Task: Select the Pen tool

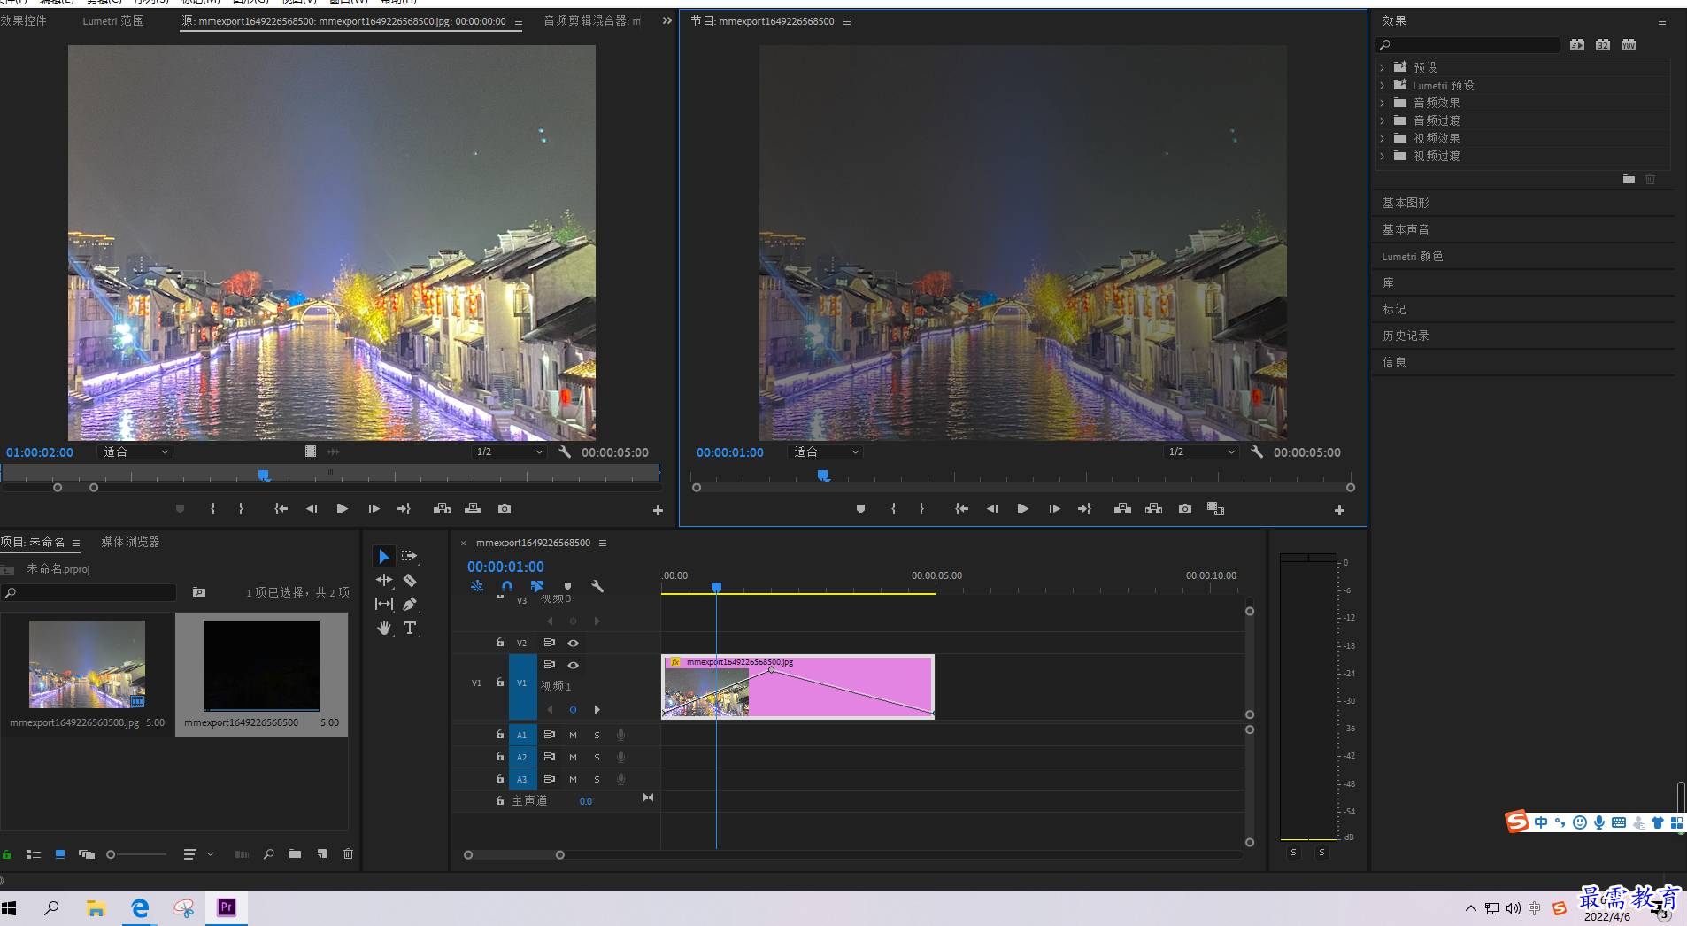Action: pos(410,604)
